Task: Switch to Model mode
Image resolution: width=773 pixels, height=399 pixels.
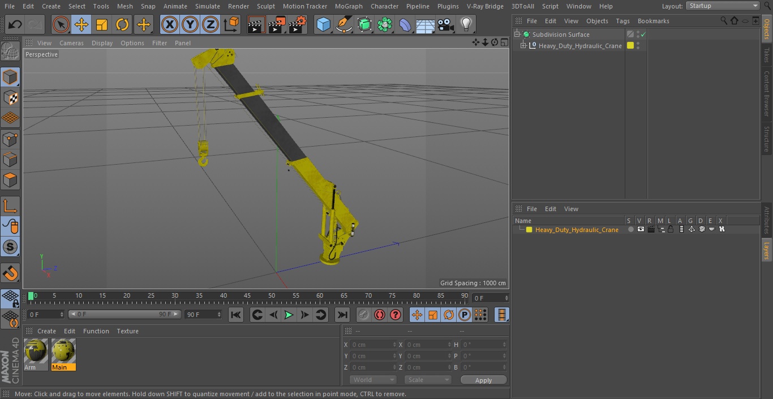Action: [x=10, y=77]
